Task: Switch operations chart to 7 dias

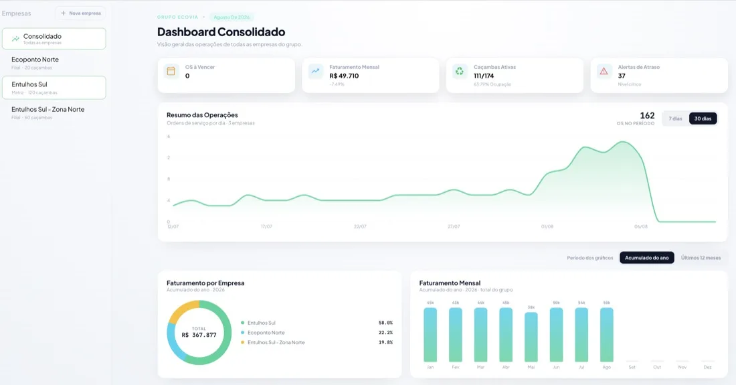Action: [676, 119]
